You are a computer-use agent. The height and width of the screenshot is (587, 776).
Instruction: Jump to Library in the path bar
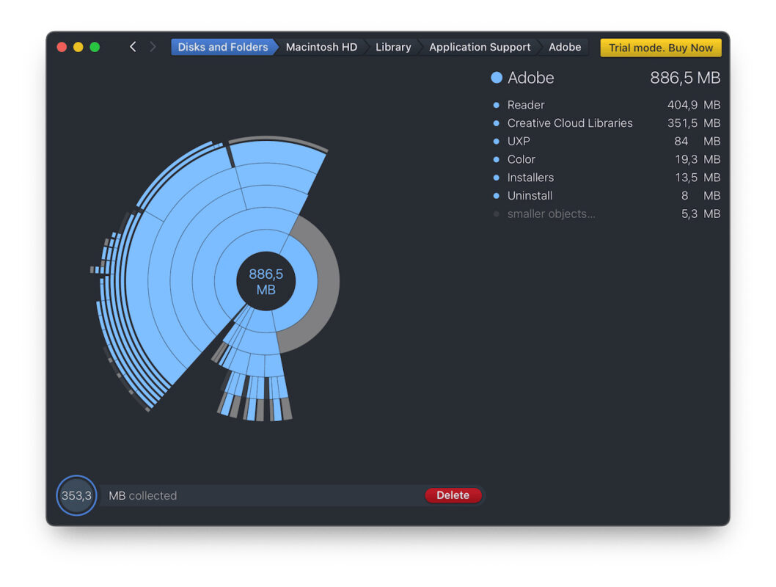[393, 47]
